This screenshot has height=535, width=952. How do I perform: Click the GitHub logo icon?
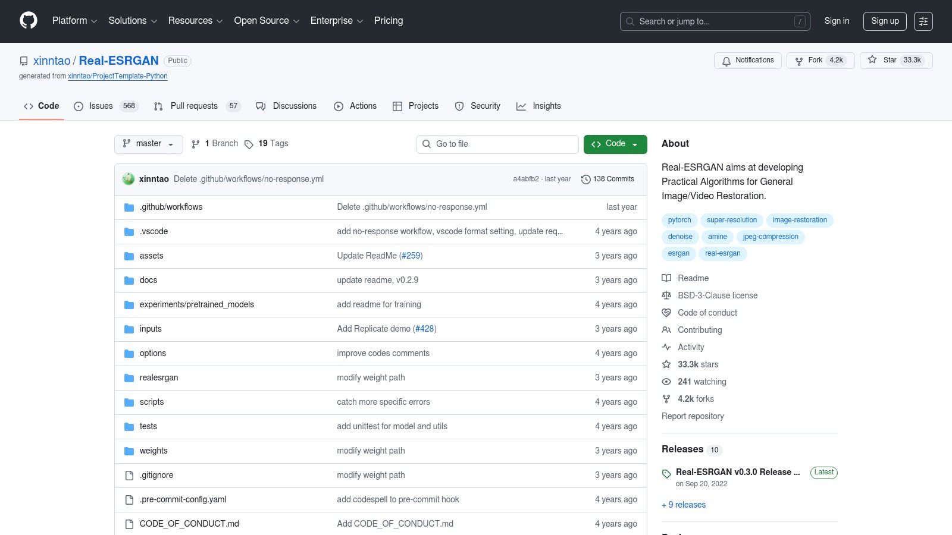pos(29,21)
